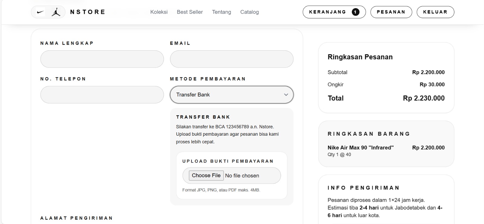Open the Catalog page
The width and height of the screenshot is (484, 224).
click(x=249, y=12)
